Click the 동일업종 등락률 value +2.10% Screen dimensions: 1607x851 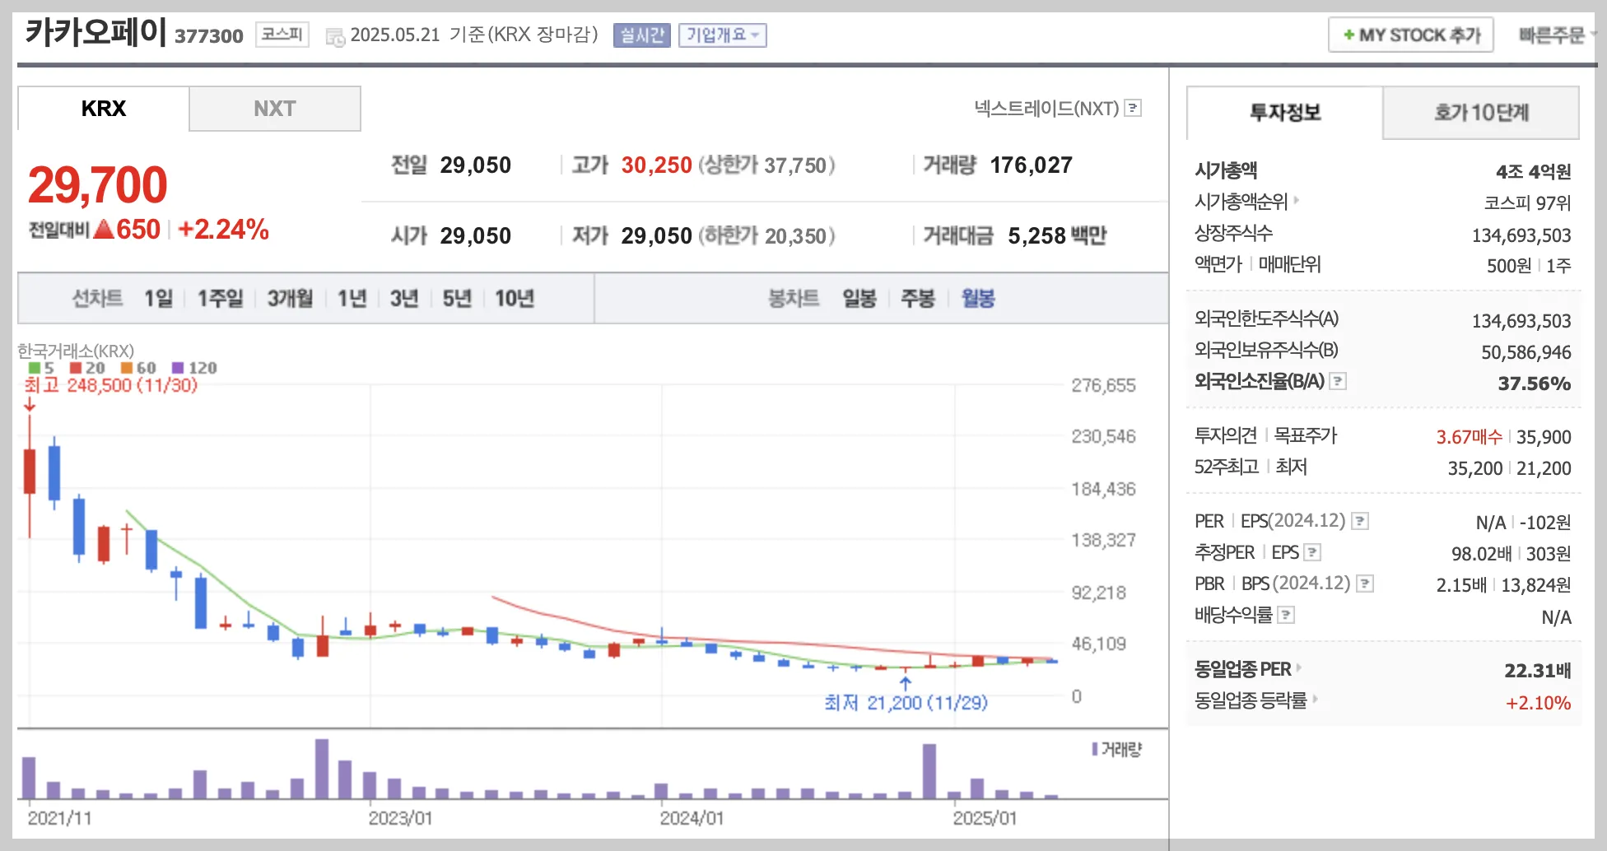(x=1539, y=703)
